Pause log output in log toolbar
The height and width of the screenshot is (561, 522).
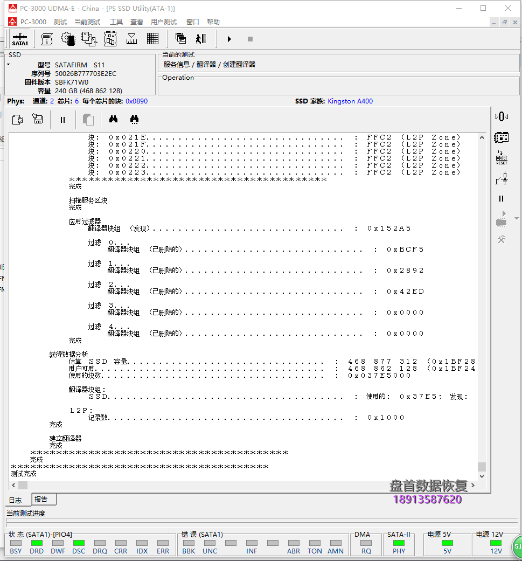click(63, 120)
